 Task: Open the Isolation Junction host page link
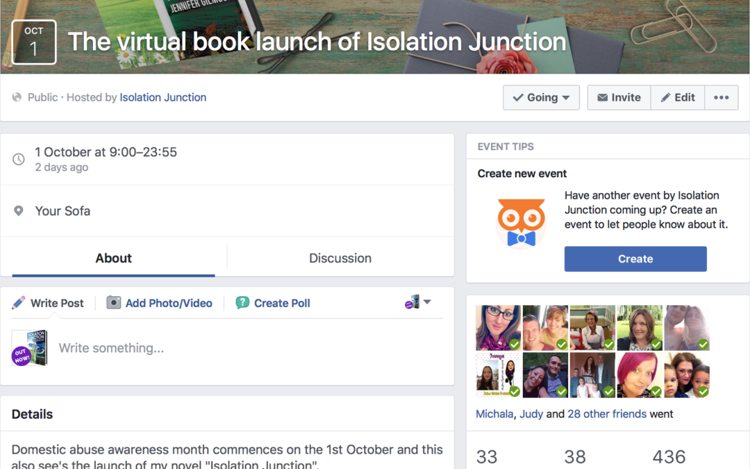point(163,98)
